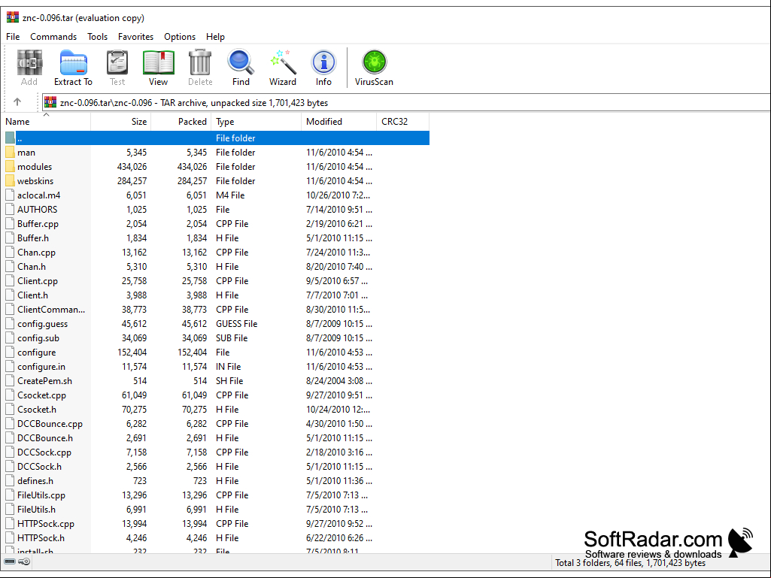The height and width of the screenshot is (578, 771).
Task: Open the View toolbar icon
Action: tap(158, 63)
